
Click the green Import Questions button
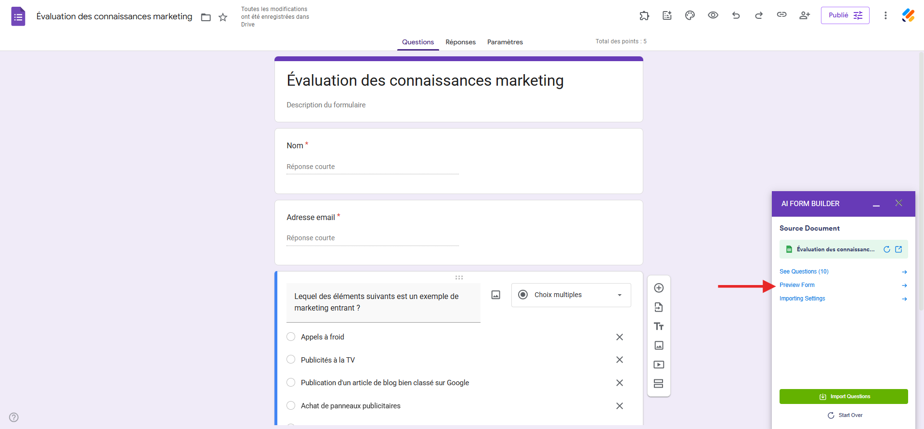coord(844,397)
